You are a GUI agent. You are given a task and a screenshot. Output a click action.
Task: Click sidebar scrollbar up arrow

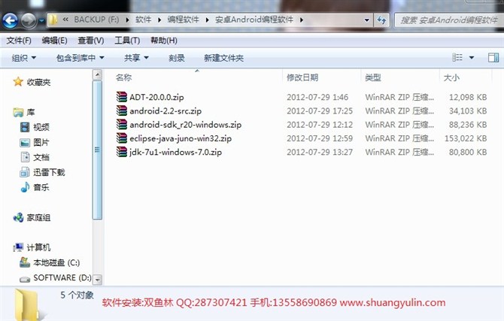click(x=97, y=74)
